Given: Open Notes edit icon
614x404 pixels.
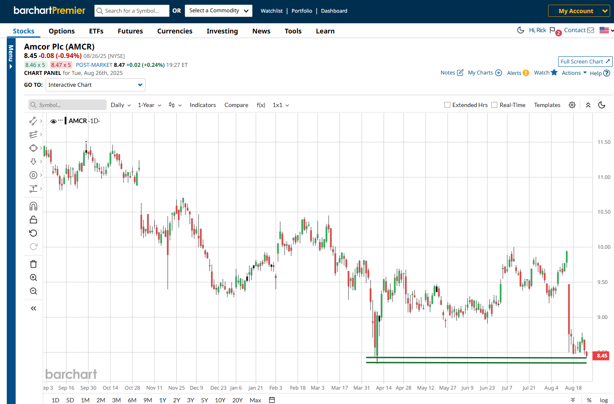Looking at the screenshot, I should pos(460,73).
